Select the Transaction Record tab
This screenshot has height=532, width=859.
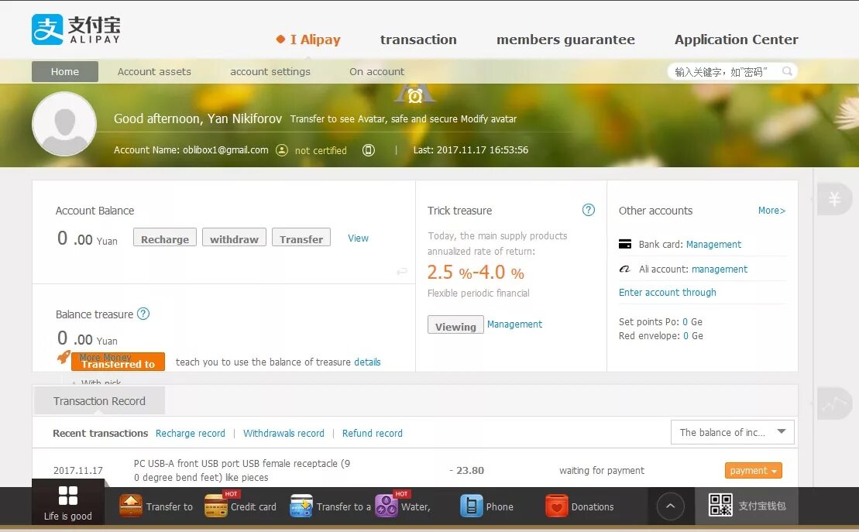99,401
